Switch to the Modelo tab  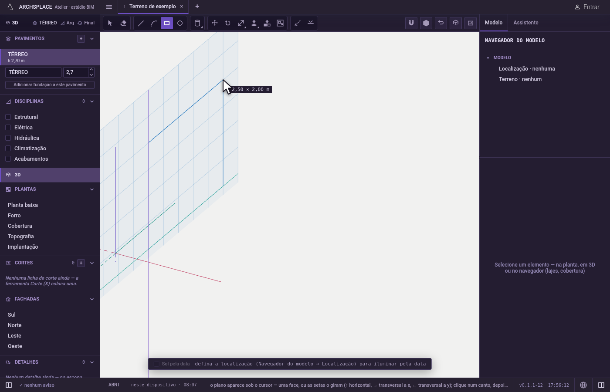click(x=494, y=23)
